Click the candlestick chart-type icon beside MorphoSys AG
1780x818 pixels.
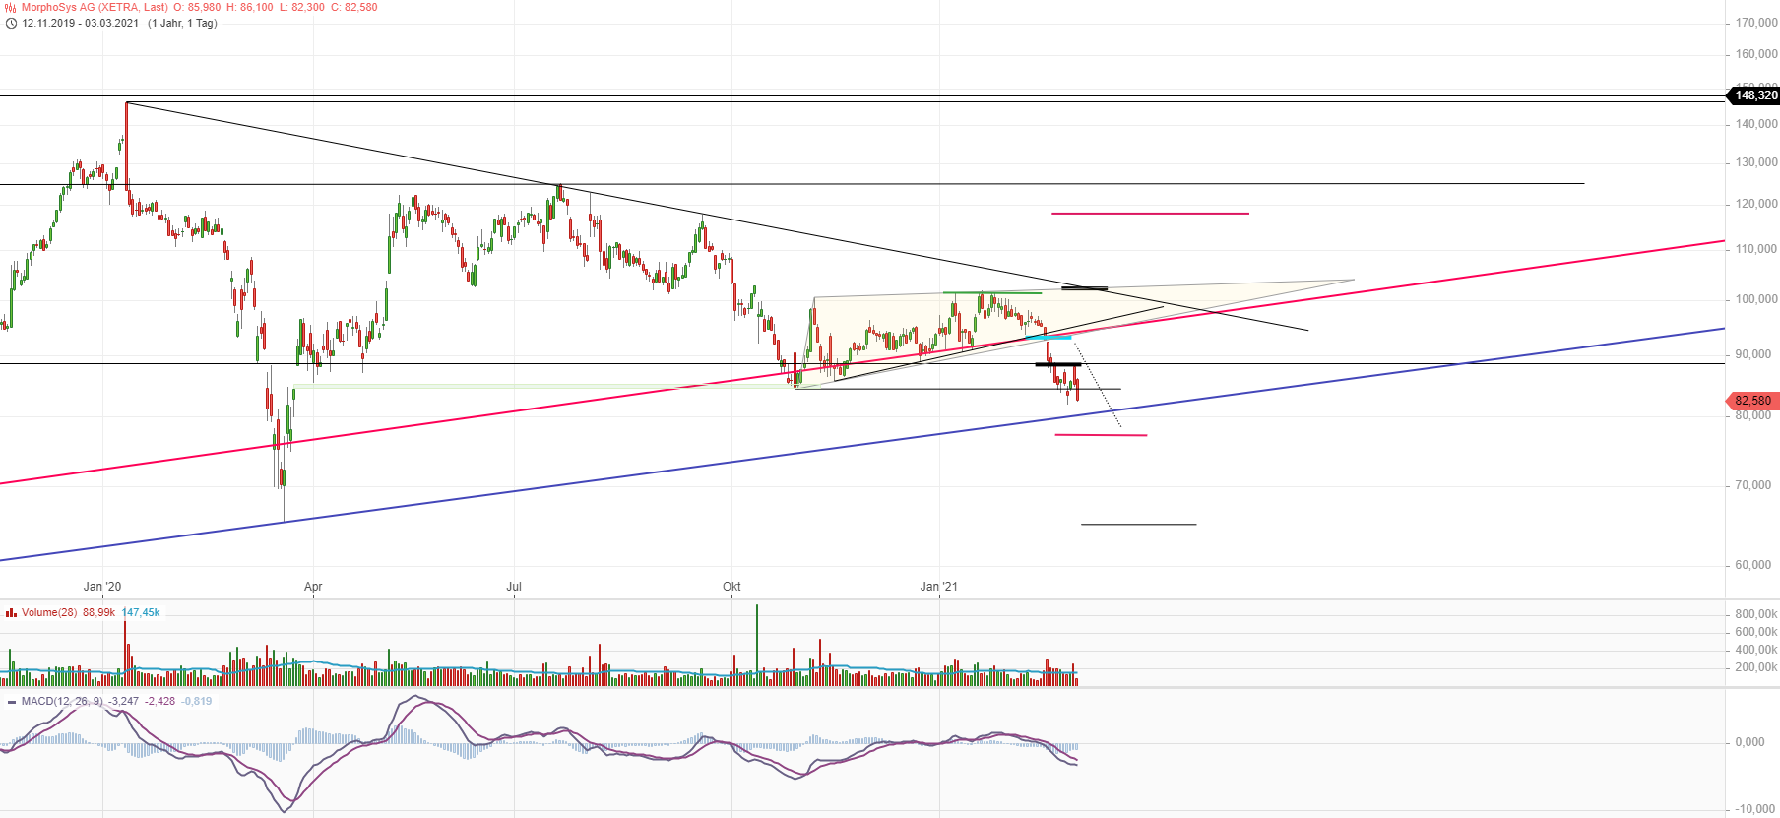11,8
